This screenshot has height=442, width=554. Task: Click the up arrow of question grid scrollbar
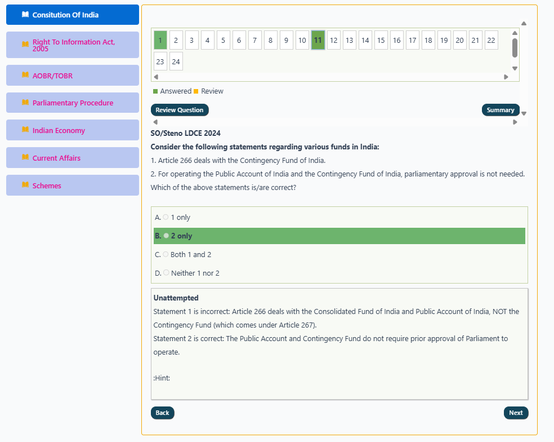[x=515, y=33]
